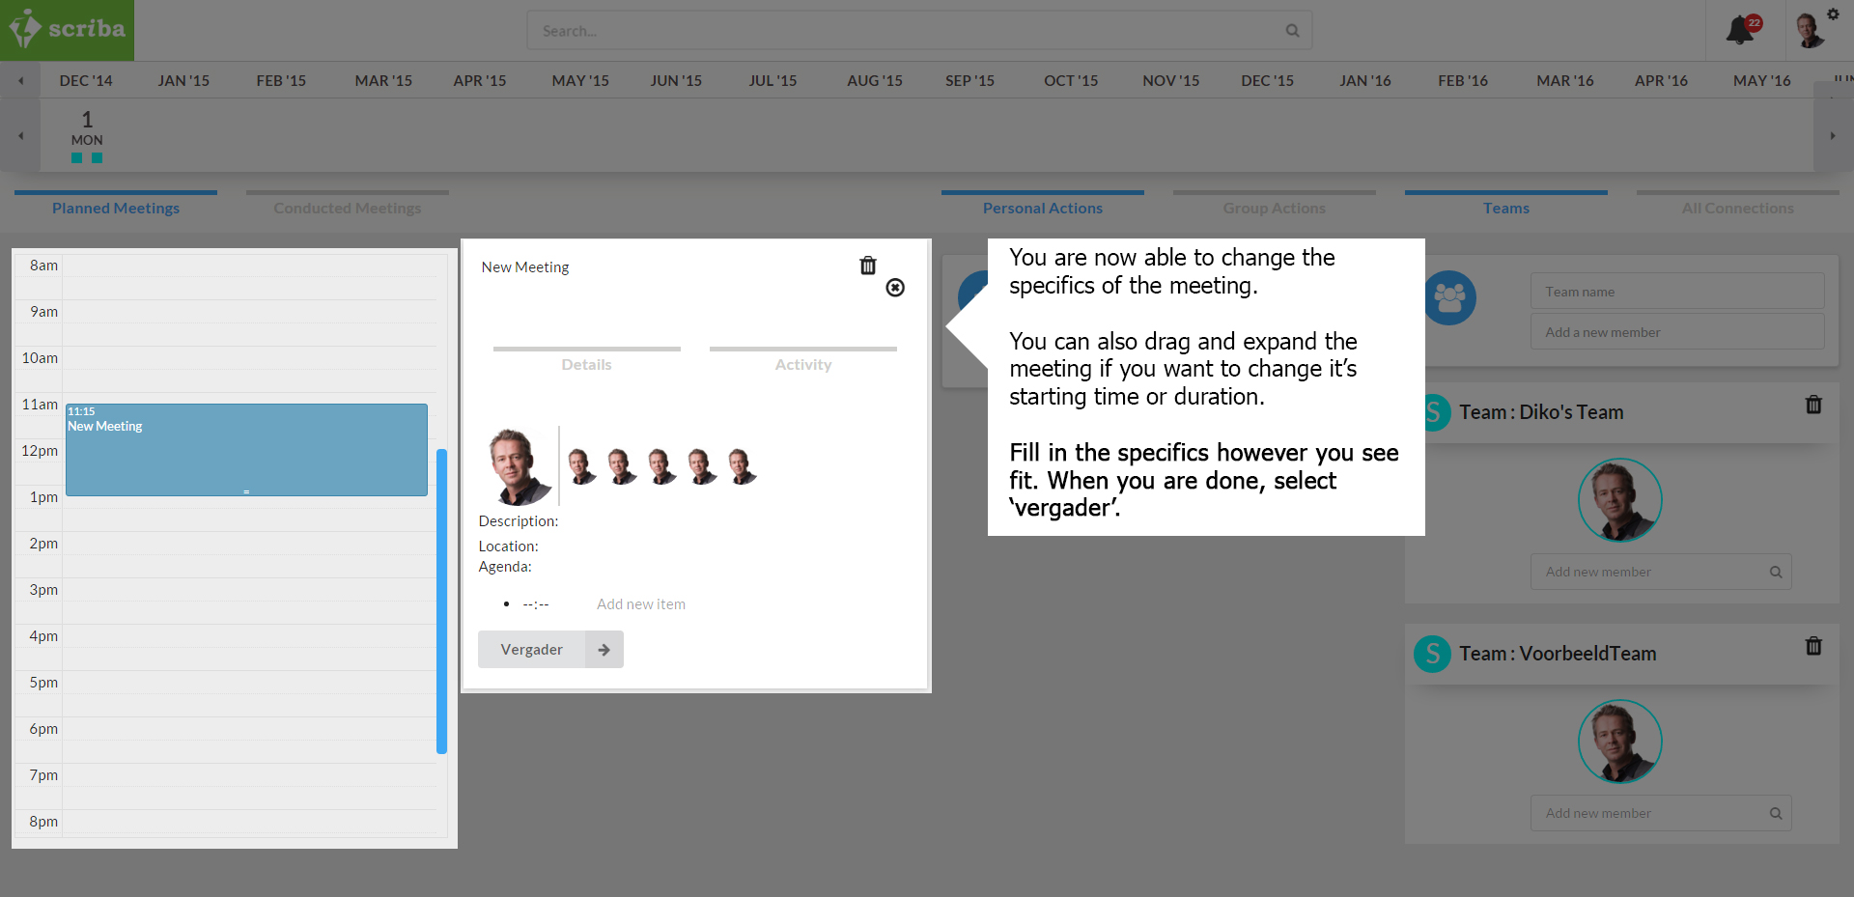
Task: Click the calendar vertical scrollbar
Action: [x=441, y=599]
